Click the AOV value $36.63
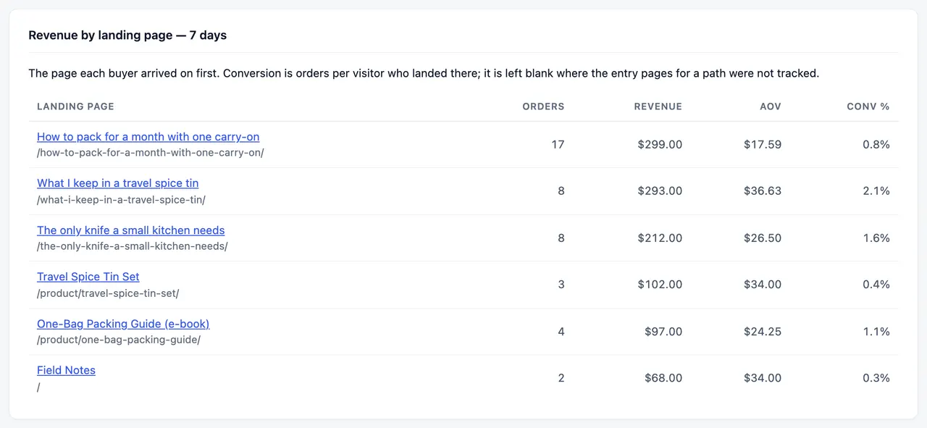 point(763,191)
